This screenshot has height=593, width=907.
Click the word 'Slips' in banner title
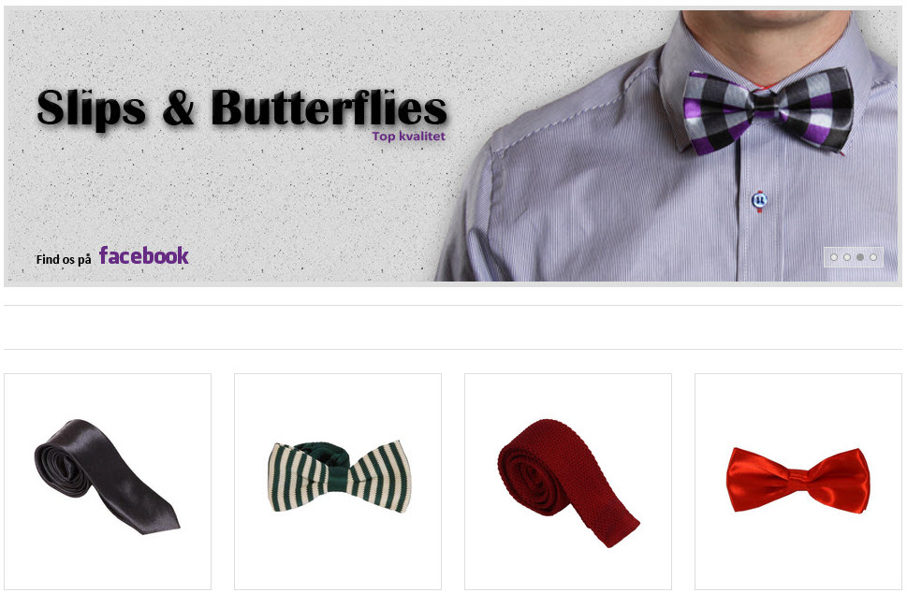(92, 108)
